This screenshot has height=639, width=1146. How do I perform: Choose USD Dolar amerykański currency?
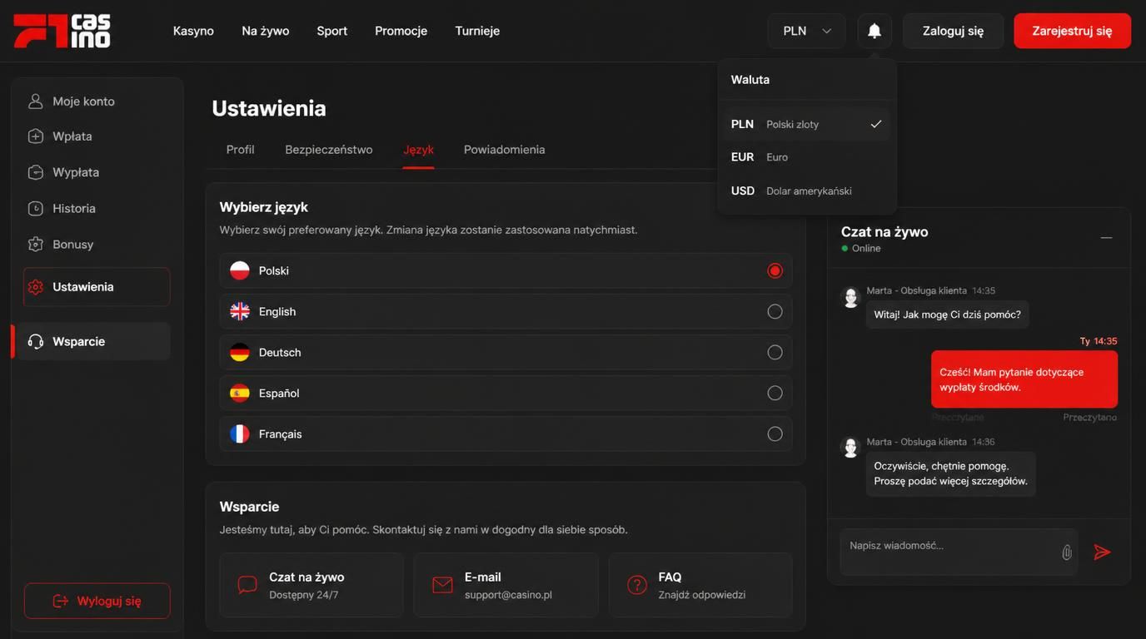tap(806, 191)
